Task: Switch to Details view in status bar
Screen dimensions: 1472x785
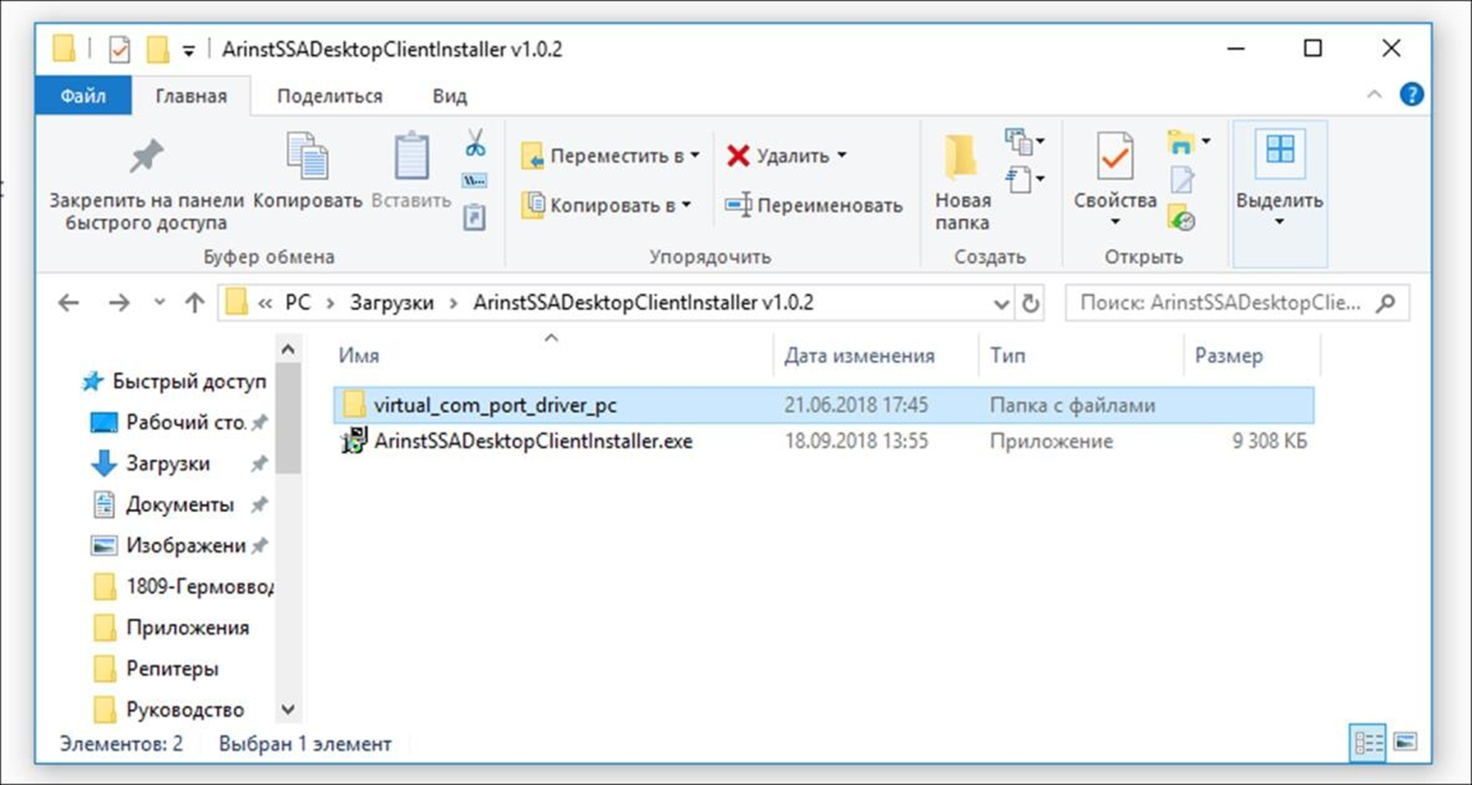Action: click(x=1367, y=743)
